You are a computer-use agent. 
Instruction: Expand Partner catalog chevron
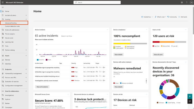tap(26, 50)
